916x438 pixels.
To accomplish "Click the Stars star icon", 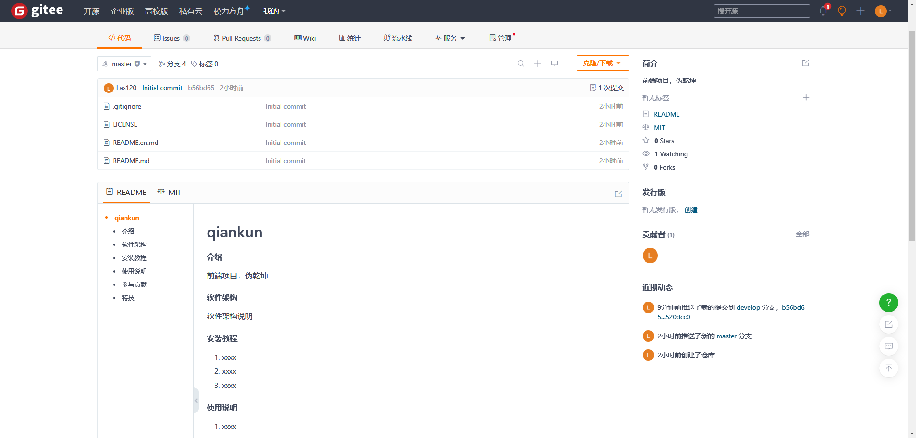I will click(x=646, y=140).
